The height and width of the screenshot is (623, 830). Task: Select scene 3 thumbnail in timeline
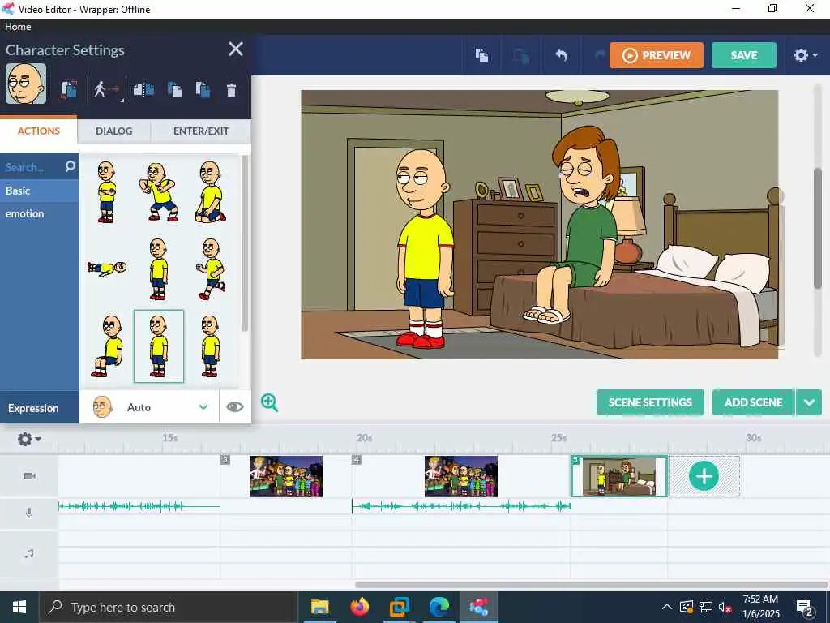(x=286, y=476)
